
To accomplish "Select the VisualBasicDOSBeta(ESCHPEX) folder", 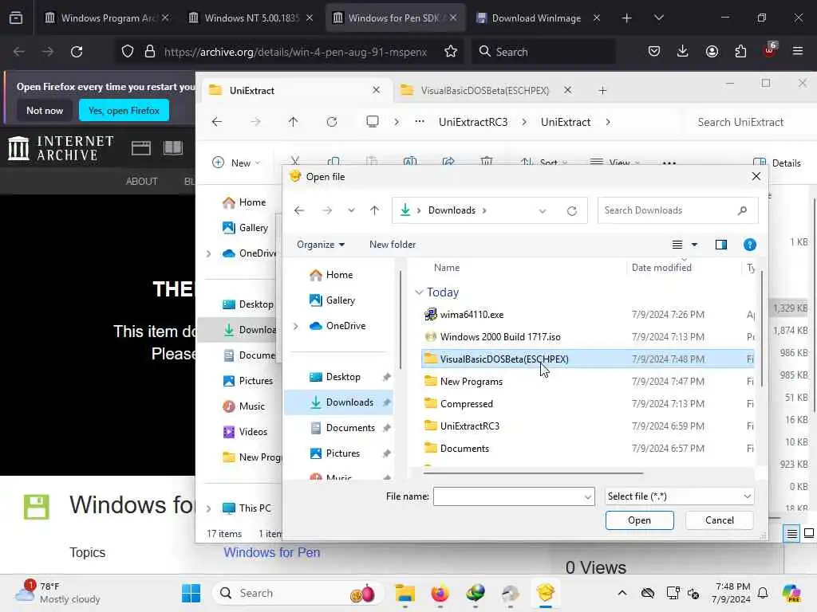I will click(589, 359).
